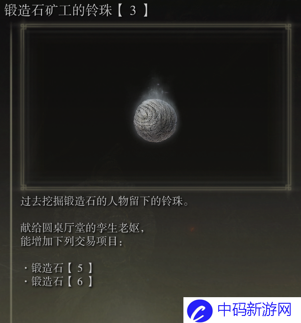Click the frame's upper-left corner ornament
The height and width of the screenshot is (323, 301).
(24, 26)
